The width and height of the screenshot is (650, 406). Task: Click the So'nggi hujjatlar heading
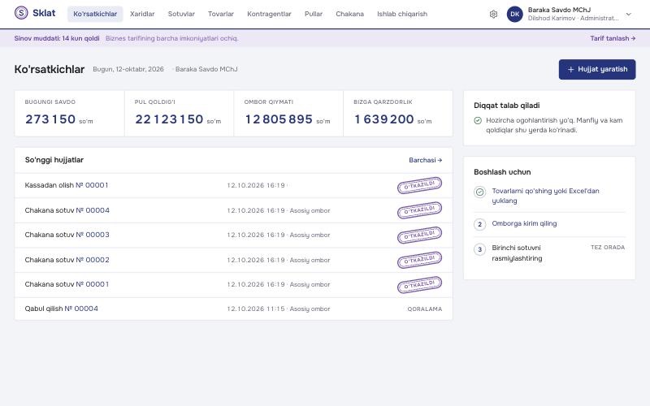54,160
